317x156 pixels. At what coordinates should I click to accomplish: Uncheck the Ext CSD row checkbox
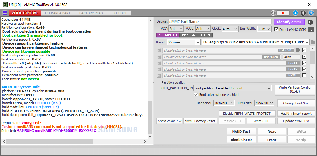coord(304,50)
